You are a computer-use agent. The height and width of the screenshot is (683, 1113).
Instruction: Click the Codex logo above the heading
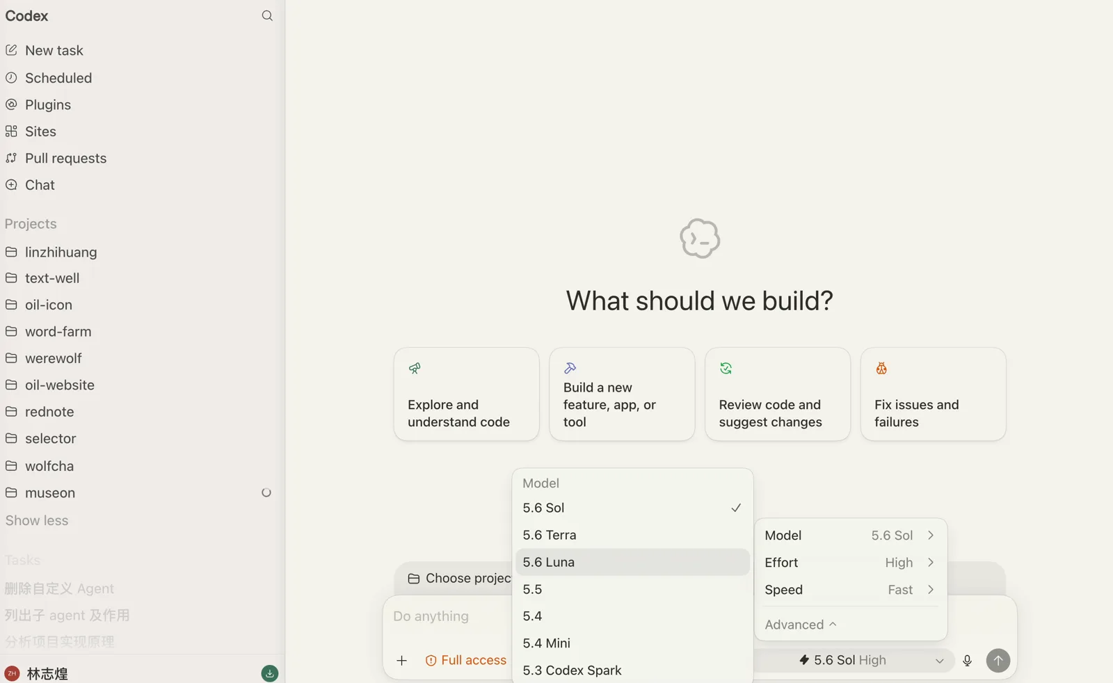pyautogui.click(x=700, y=239)
